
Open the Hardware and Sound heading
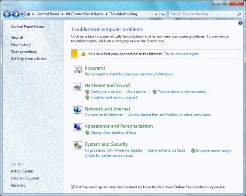point(107,85)
